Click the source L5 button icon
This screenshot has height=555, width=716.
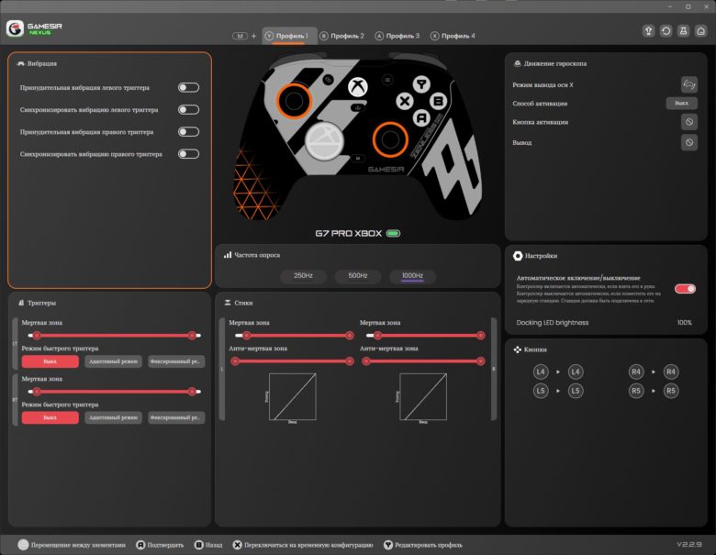click(x=541, y=391)
